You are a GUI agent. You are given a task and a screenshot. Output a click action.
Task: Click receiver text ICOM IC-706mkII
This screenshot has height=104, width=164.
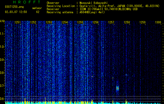91,9
